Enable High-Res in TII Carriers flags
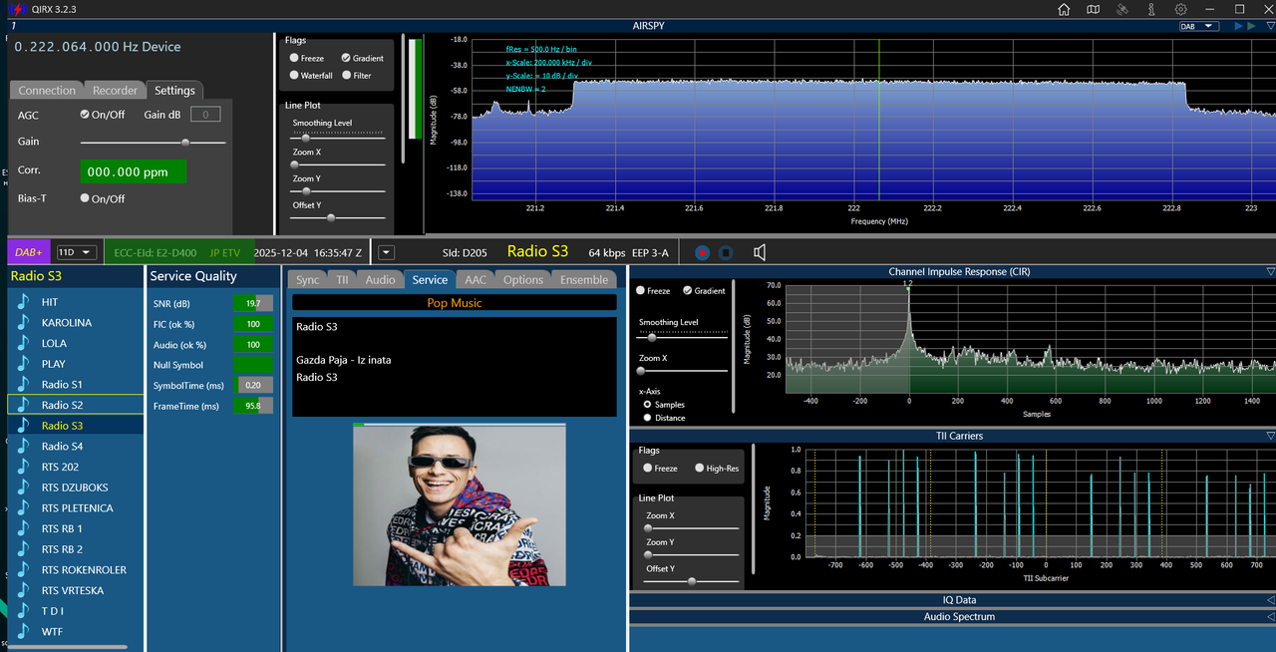This screenshot has height=652, width=1276. (700, 468)
